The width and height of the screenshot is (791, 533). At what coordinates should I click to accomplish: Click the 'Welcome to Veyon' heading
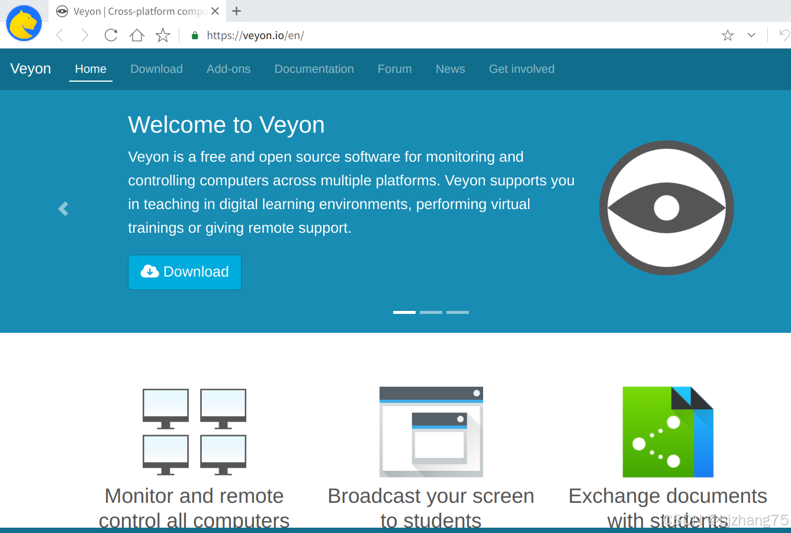pyautogui.click(x=226, y=125)
